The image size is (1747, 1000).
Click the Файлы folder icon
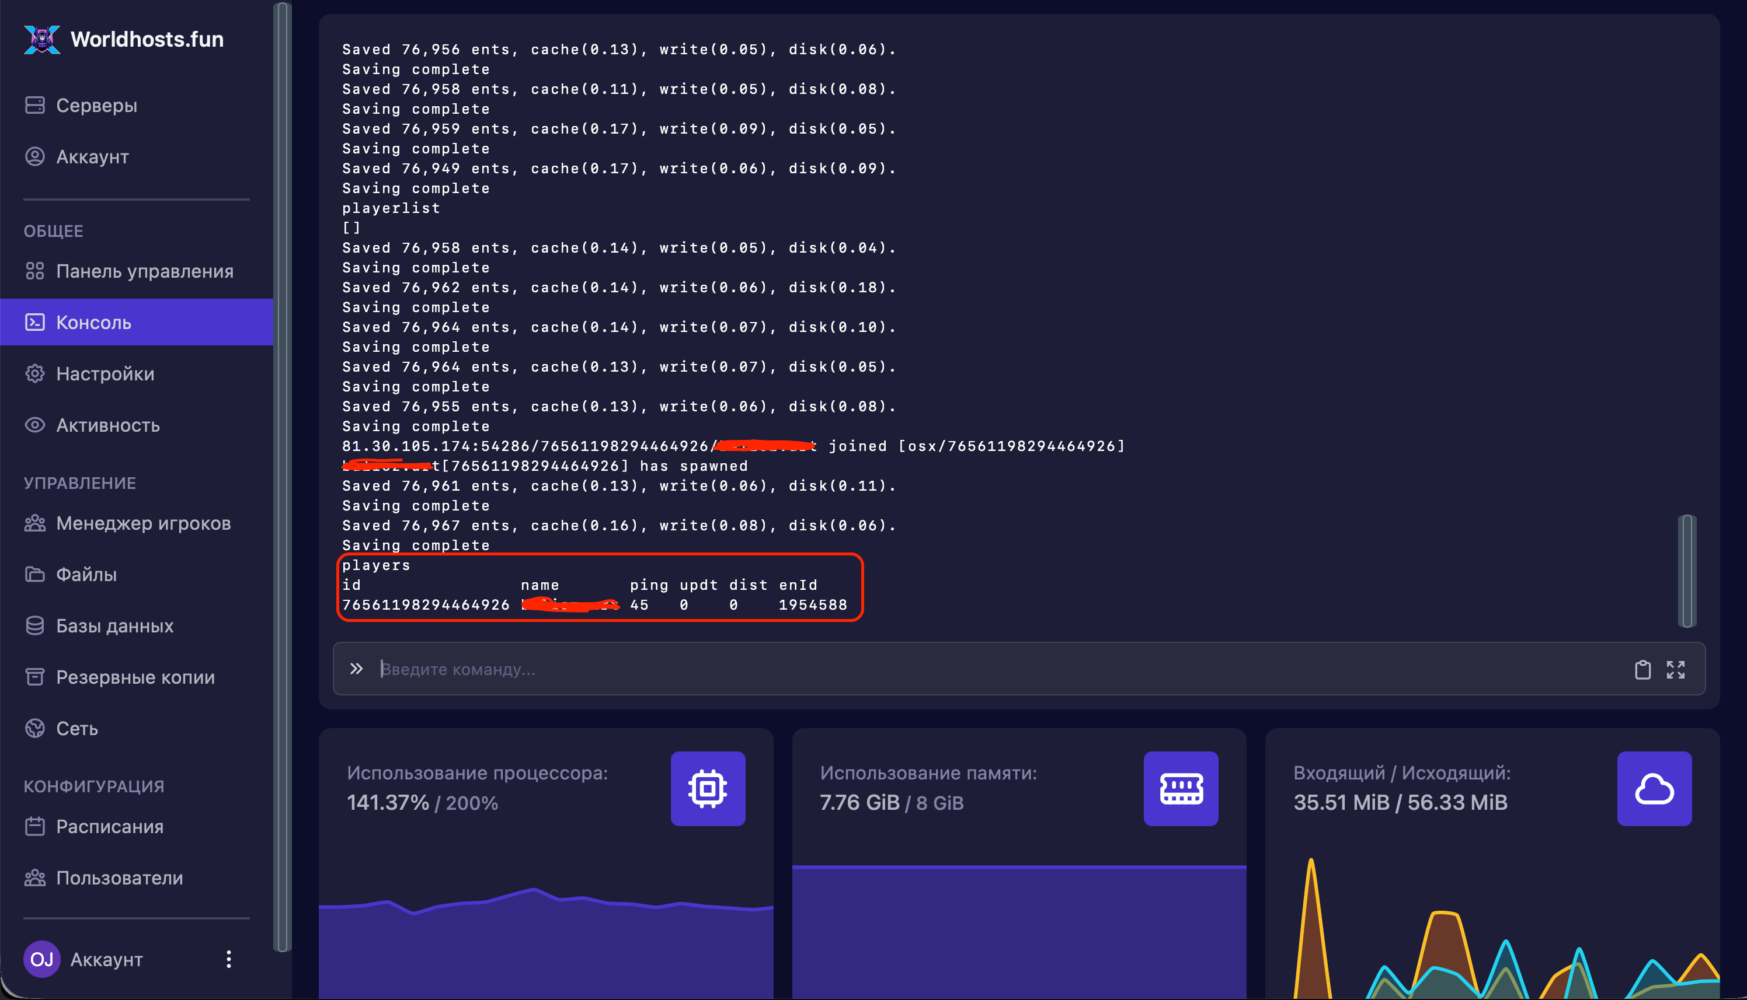pos(34,574)
